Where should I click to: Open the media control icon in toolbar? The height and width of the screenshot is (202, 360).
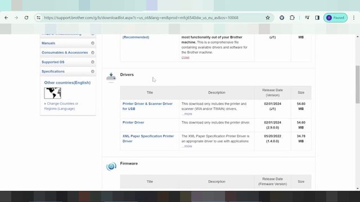307,17
